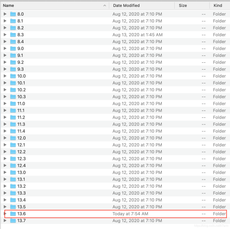The image size is (230, 229).
Task: Expand the 13.4 folder disclosure triangle
Action: pyautogui.click(x=5, y=200)
